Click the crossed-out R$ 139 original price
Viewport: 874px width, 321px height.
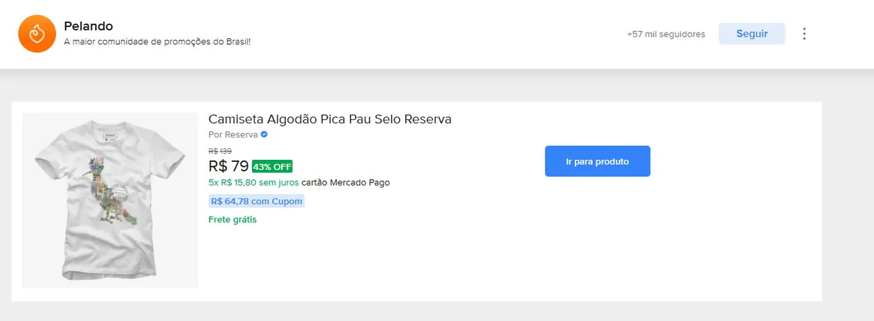coord(220,151)
